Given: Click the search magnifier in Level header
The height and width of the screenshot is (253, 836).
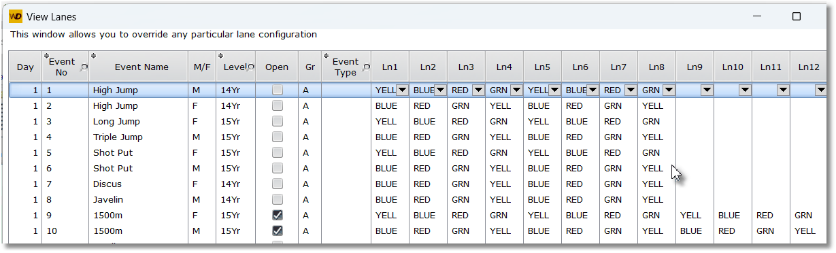Looking at the screenshot, I should (x=251, y=67).
